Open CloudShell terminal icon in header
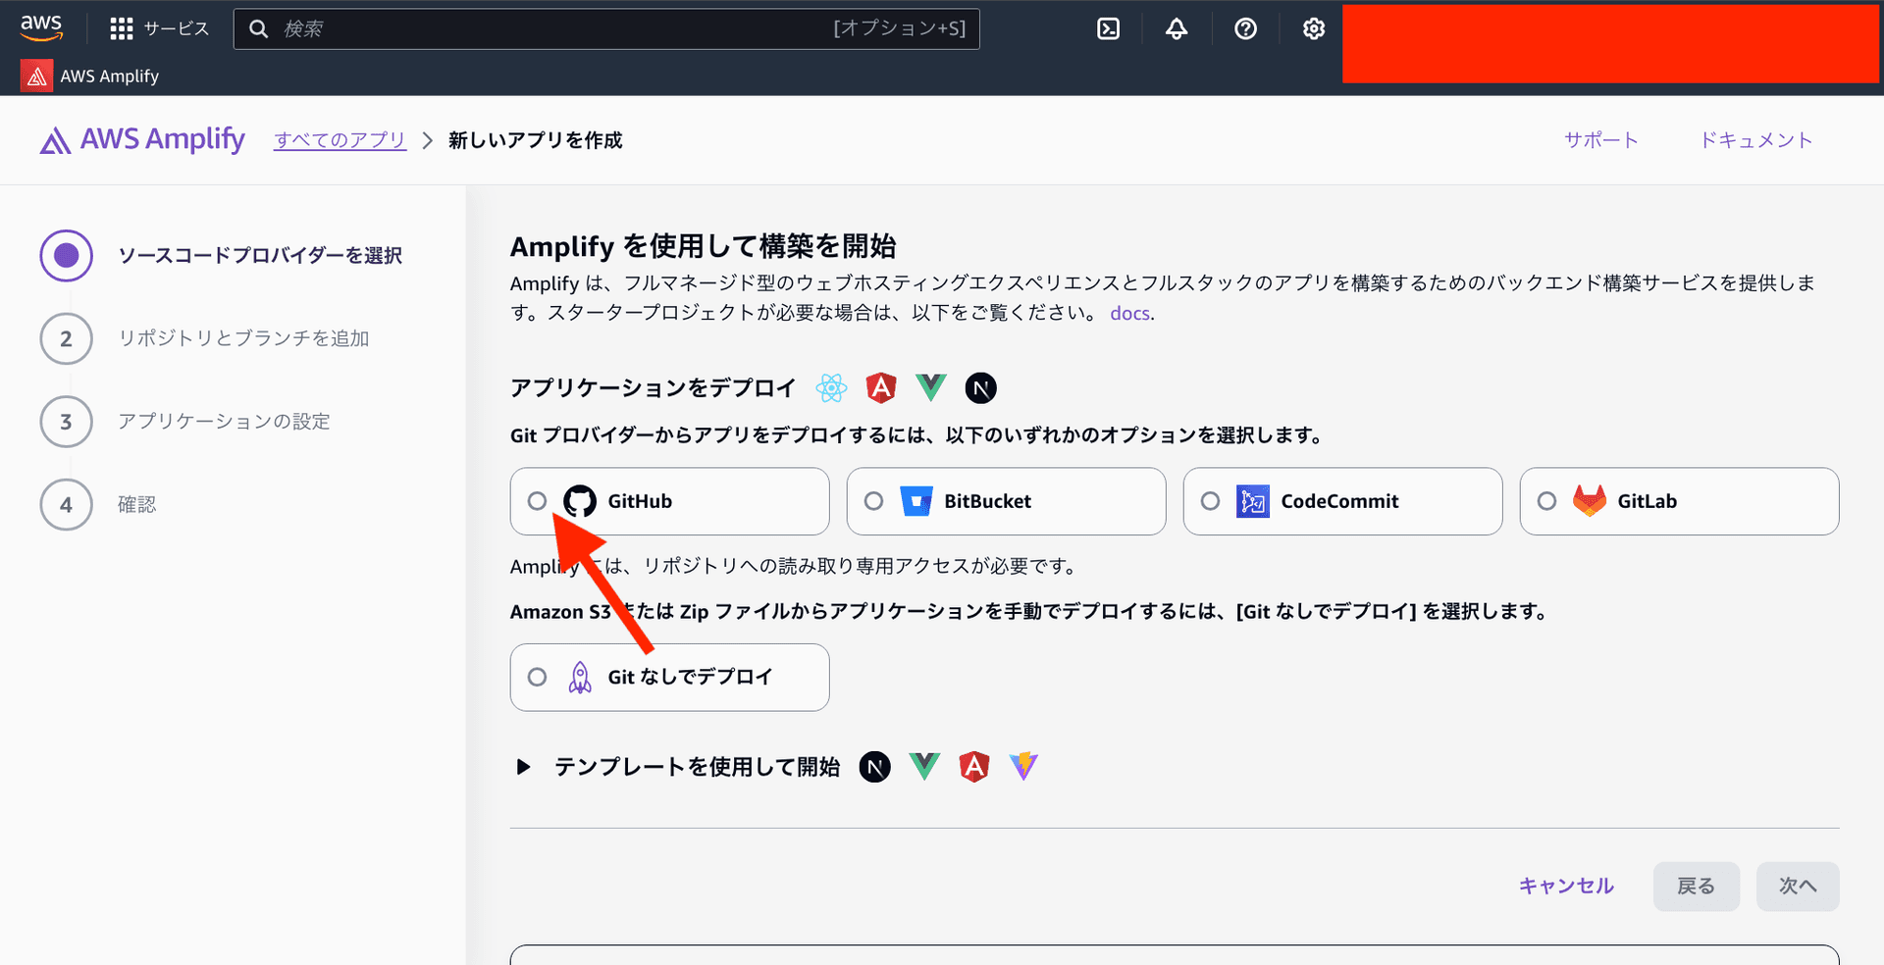1884x965 pixels. (1108, 29)
